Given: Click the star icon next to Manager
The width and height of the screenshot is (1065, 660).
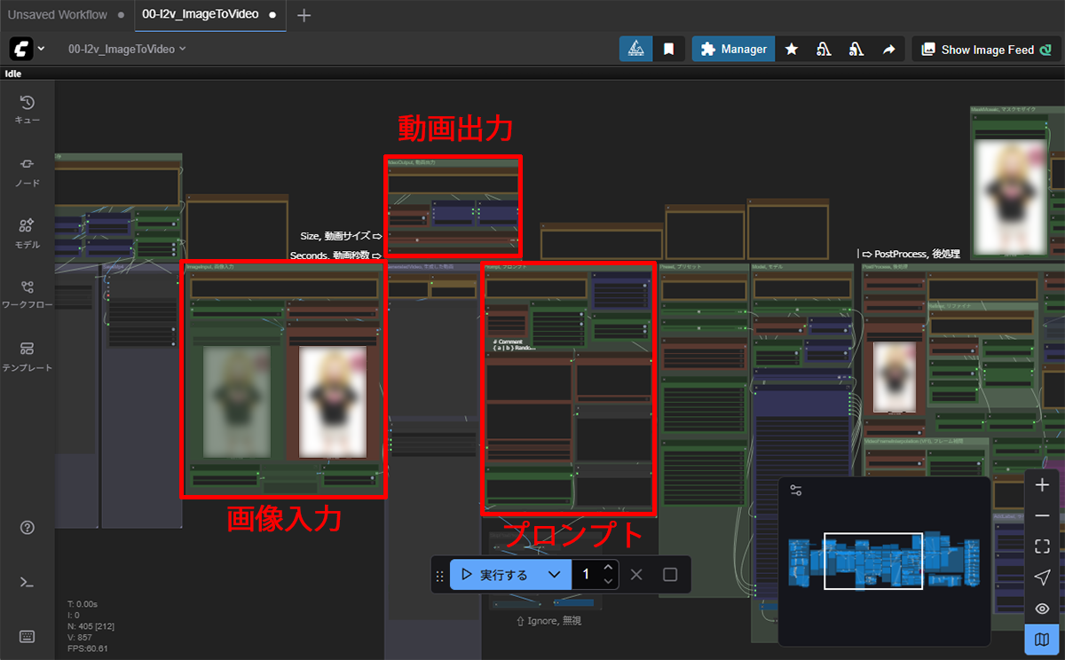Looking at the screenshot, I should point(792,50).
